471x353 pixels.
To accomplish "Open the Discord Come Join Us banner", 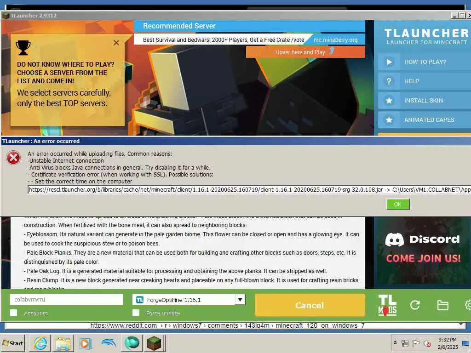I will tap(423, 251).
